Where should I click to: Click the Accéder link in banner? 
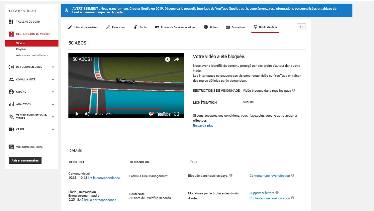(x=118, y=12)
